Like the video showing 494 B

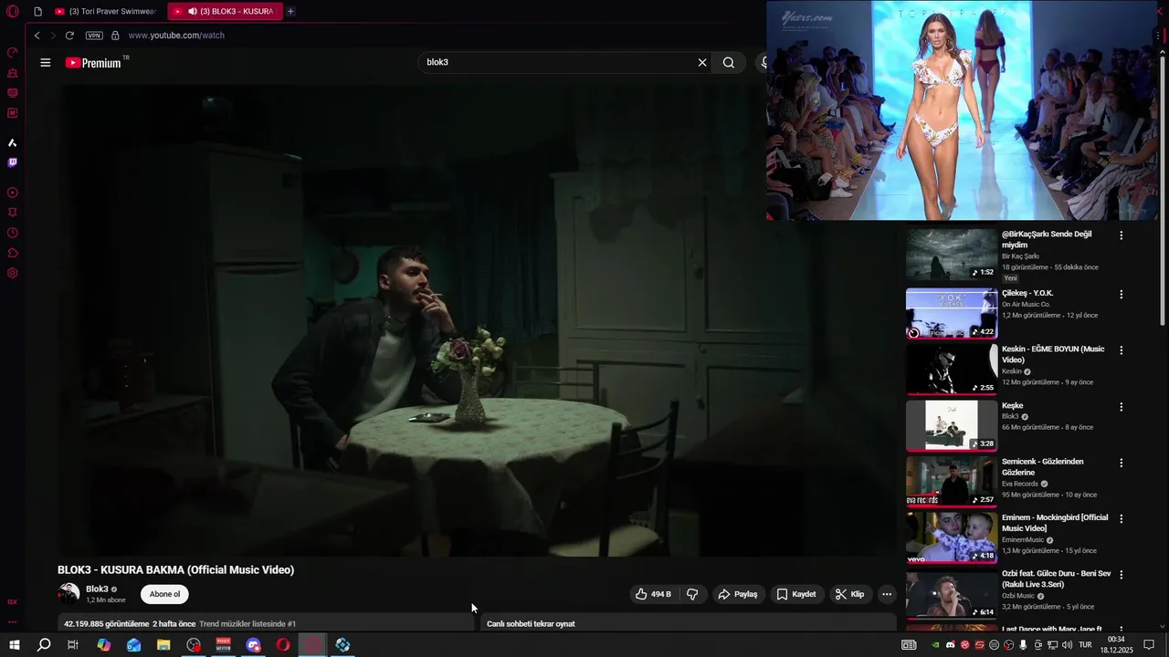654,594
